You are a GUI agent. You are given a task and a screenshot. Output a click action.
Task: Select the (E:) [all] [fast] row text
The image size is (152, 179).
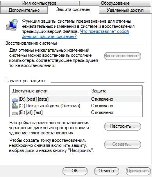tap(30, 112)
